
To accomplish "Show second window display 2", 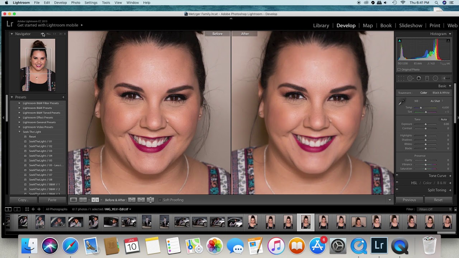I will 18,209.
